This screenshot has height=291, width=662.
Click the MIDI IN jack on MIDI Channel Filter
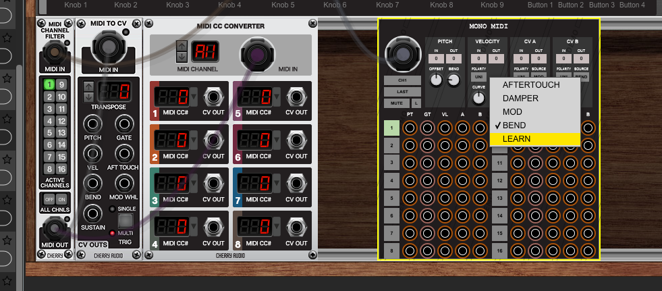[53, 53]
